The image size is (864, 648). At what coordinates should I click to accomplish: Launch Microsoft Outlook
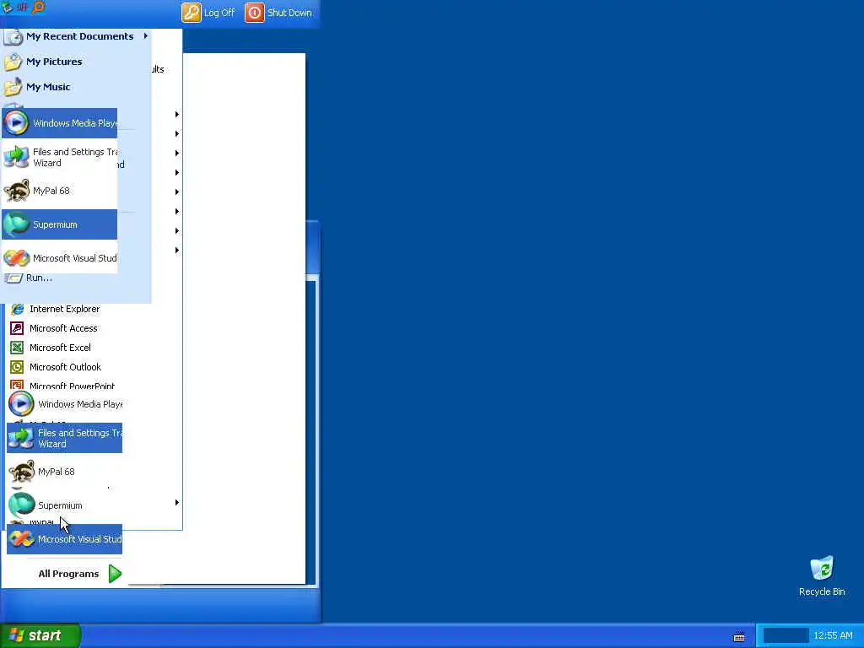(57, 367)
